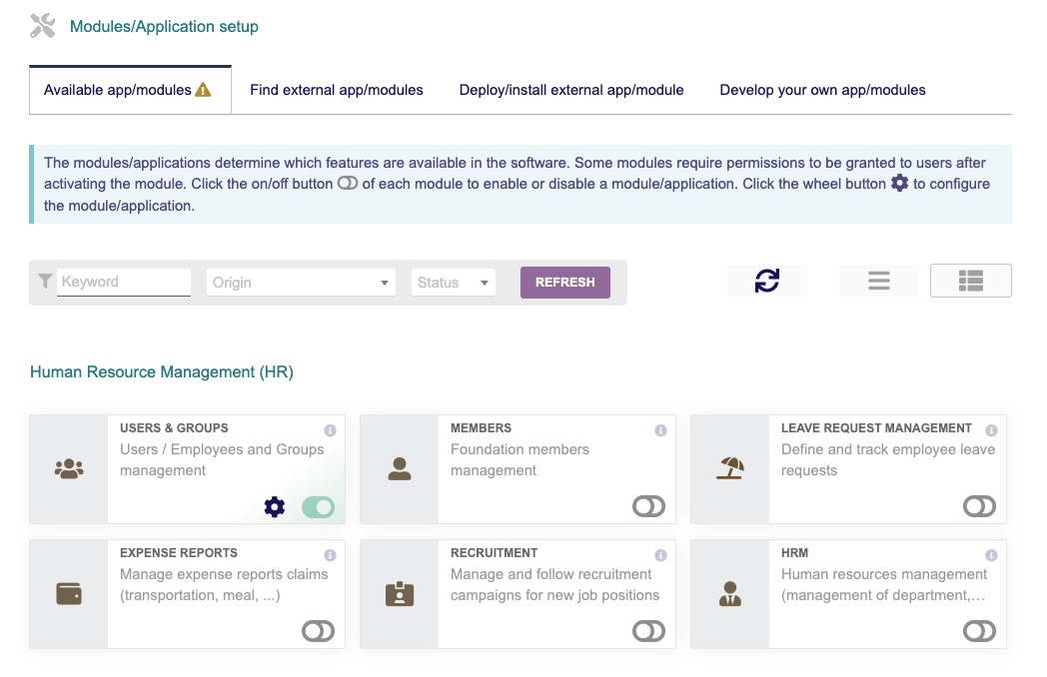1047x677 pixels.
Task: Open the Origin dropdown
Action: pos(300,283)
